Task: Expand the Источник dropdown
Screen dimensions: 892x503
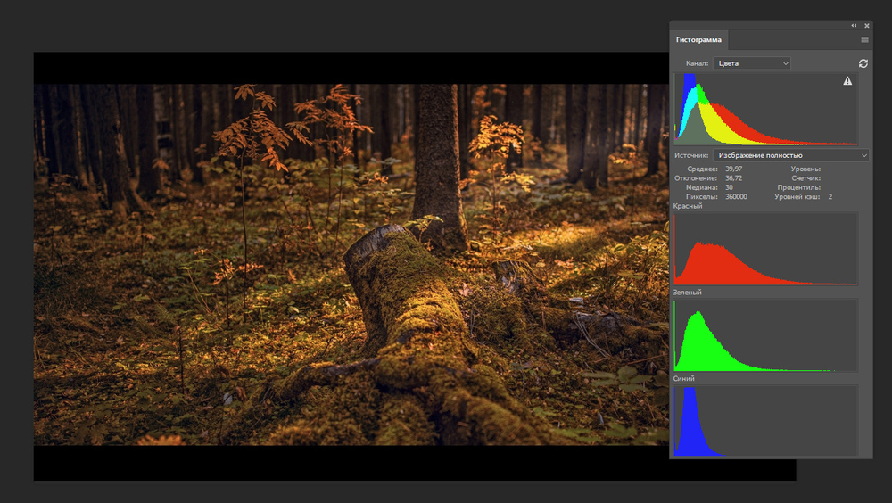Action: pos(791,155)
